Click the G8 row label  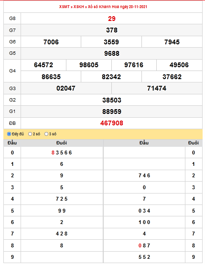coord(12,18)
